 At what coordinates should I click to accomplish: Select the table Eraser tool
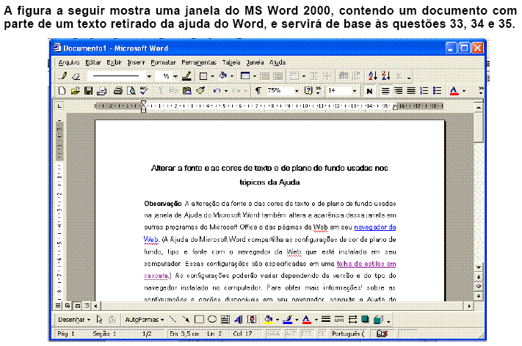[76, 76]
